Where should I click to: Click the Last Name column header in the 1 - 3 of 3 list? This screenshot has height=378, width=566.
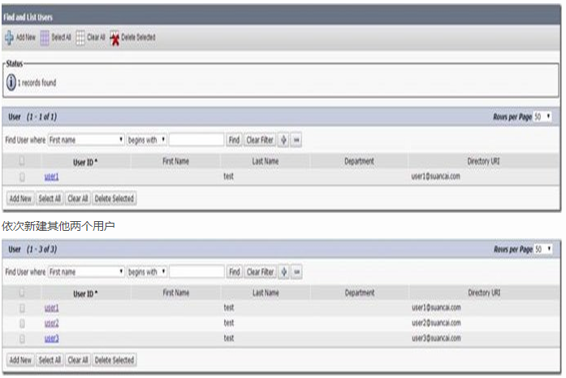pyautogui.click(x=266, y=293)
